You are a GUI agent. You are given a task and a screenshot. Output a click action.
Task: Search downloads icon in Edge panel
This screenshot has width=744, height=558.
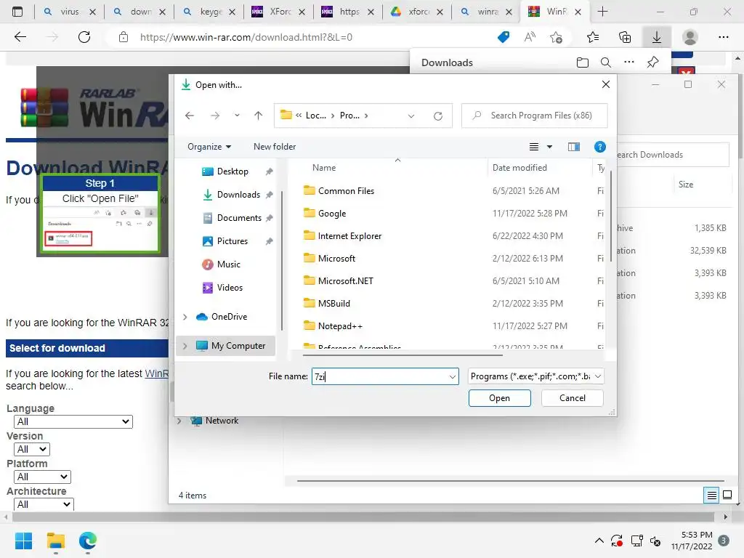[606, 62]
